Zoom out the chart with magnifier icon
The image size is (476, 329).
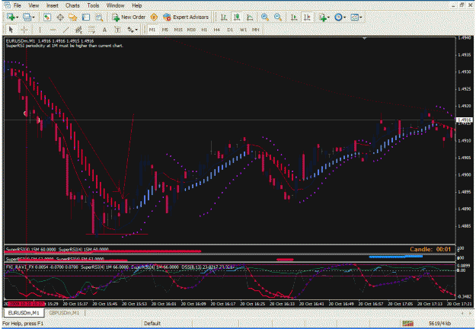278,18
